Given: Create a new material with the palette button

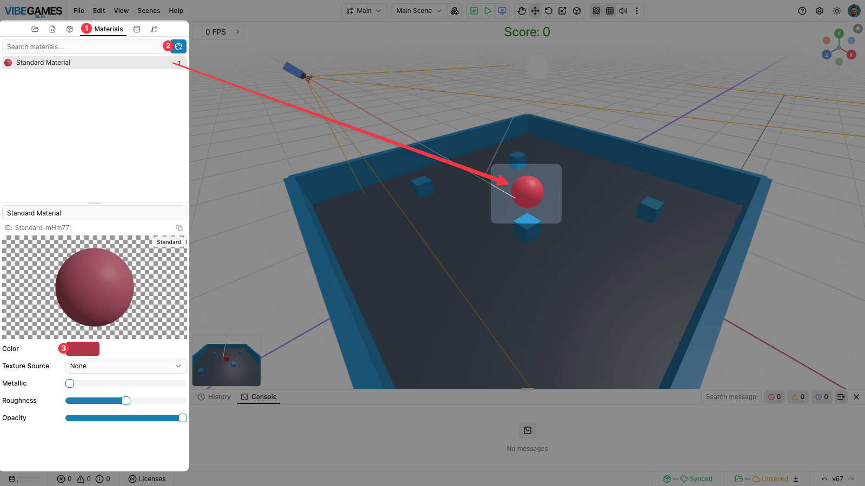Looking at the screenshot, I should [x=178, y=46].
